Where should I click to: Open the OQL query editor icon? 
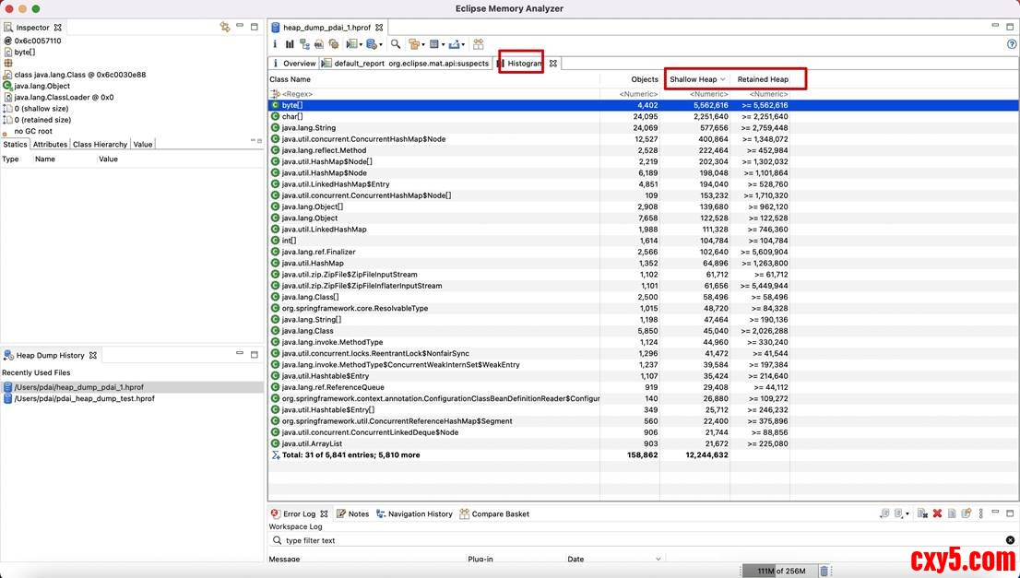pyautogui.click(x=319, y=43)
